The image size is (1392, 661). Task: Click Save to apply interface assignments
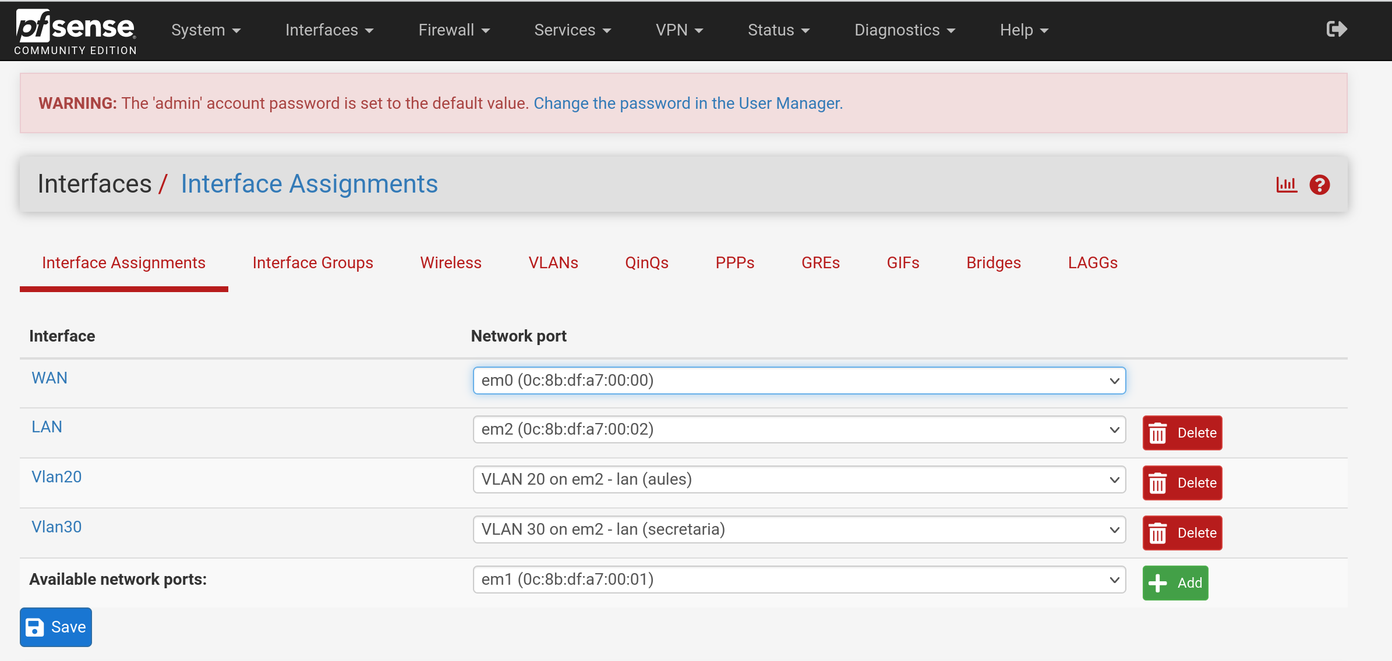click(55, 627)
